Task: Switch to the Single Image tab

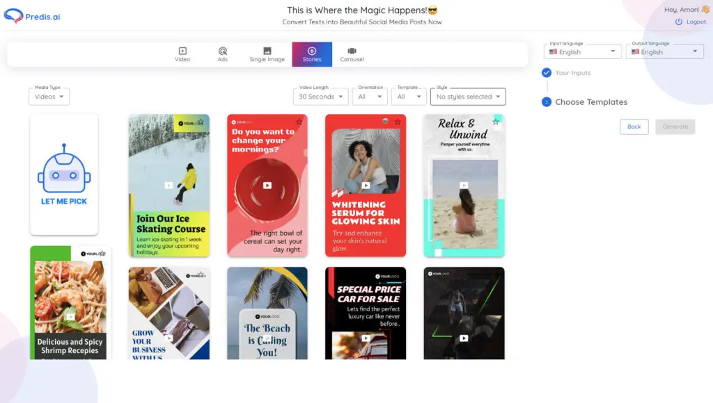Action: 267,54
